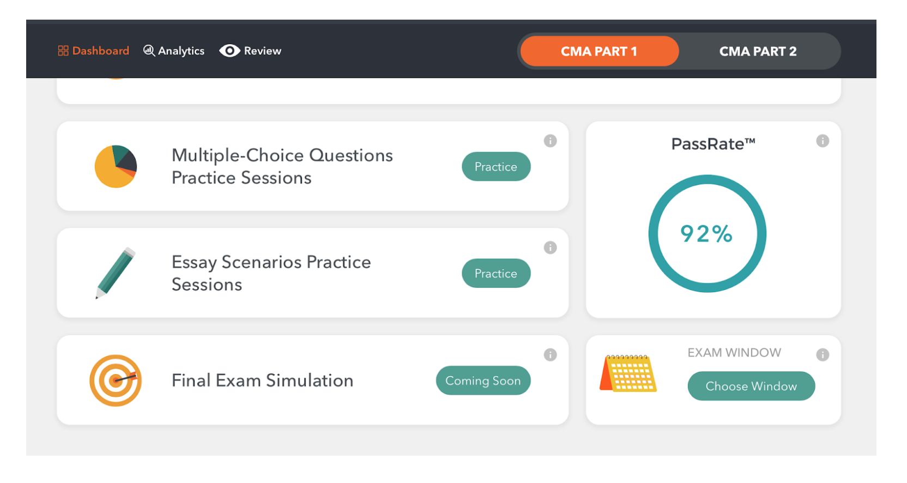This screenshot has height=483, width=907.
Task: Open info icon on Final Exam Simulation card
Action: click(x=551, y=355)
